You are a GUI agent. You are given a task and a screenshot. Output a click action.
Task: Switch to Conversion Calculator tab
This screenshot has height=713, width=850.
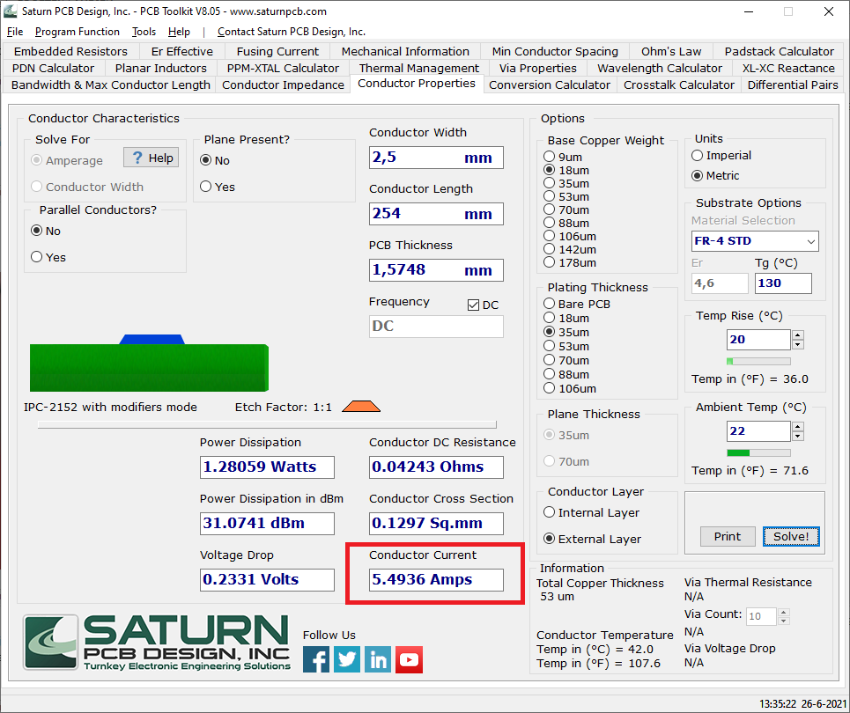[x=550, y=85]
